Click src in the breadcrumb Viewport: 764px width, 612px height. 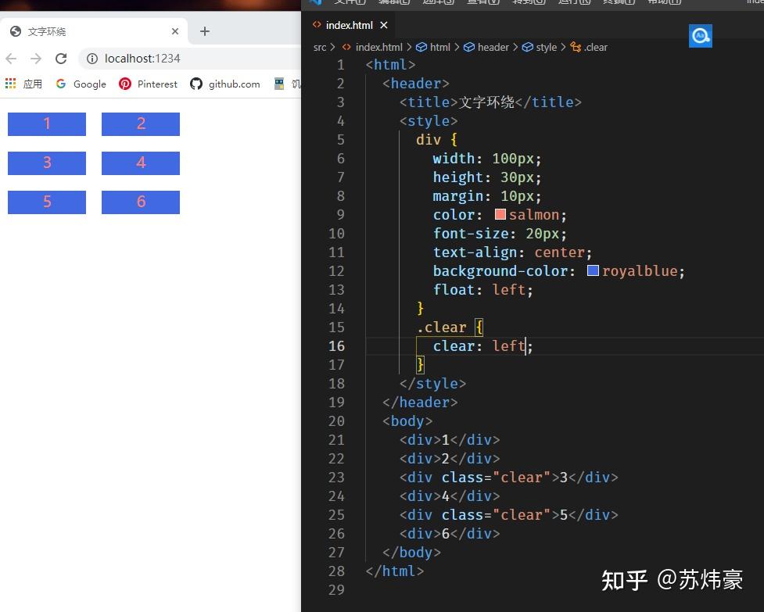[x=320, y=47]
